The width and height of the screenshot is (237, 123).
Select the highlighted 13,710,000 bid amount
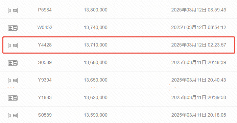[x=96, y=45]
